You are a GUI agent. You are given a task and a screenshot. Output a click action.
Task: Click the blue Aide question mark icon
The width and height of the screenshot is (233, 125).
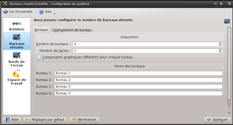[41, 12]
